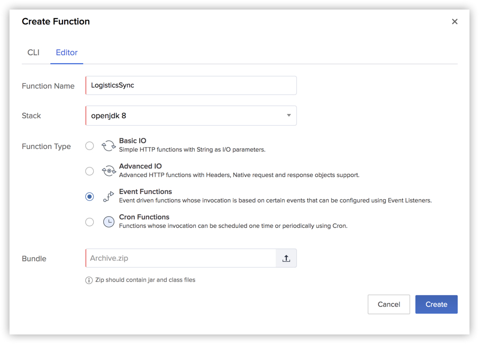Click the info icon beside the zip hint
479x344 pixels.
click(88, 280)
